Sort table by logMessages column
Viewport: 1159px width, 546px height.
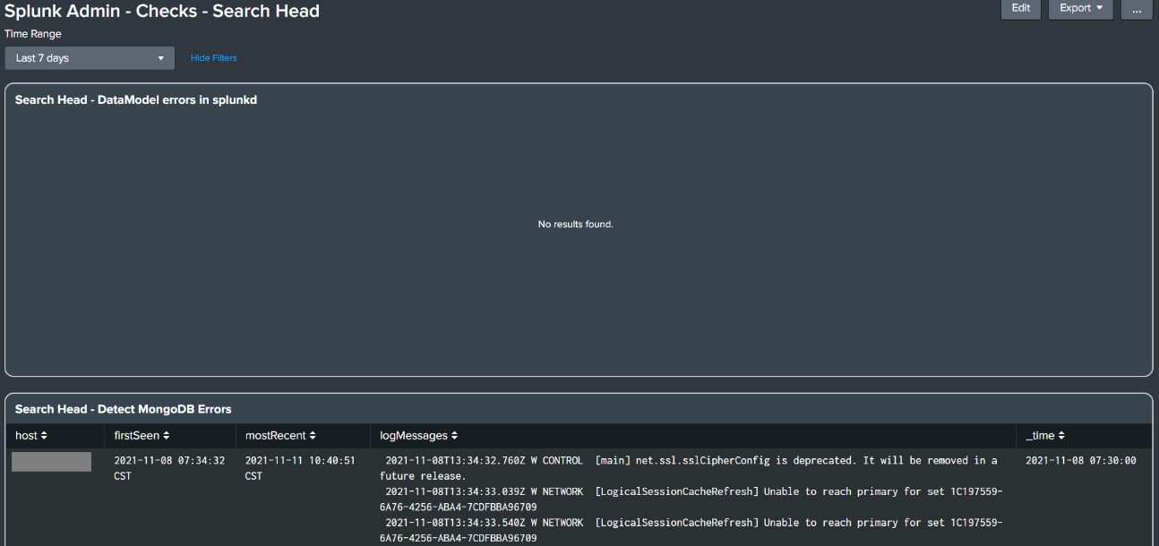coord(419,436)
